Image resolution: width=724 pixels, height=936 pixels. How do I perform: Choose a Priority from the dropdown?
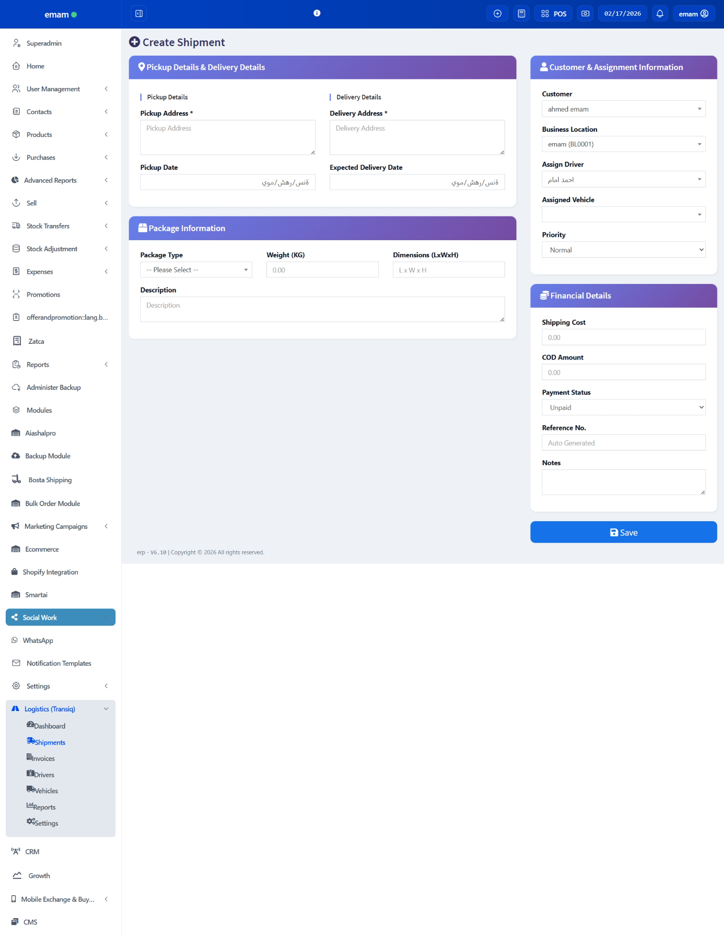[x=623, y=250]
